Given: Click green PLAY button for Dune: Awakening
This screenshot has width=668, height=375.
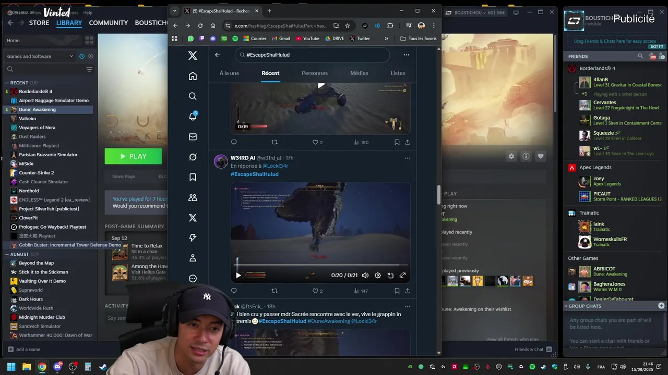Looking at the screenshot, I should 133,156.
